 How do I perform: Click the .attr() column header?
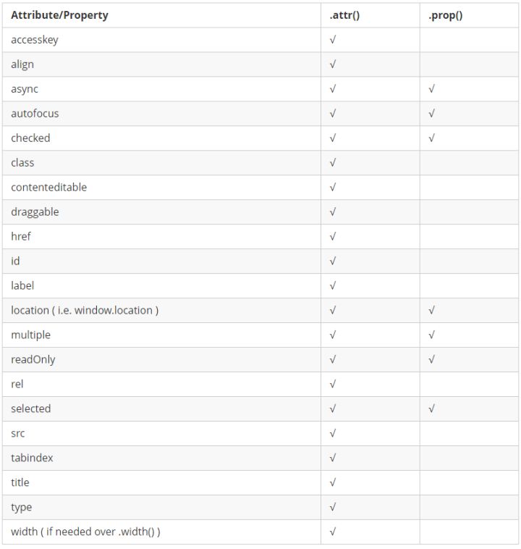344,15
